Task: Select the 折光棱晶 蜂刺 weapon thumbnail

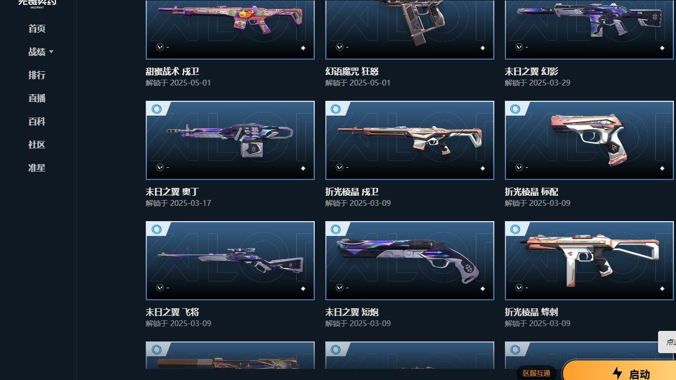Action: [589, 261]
